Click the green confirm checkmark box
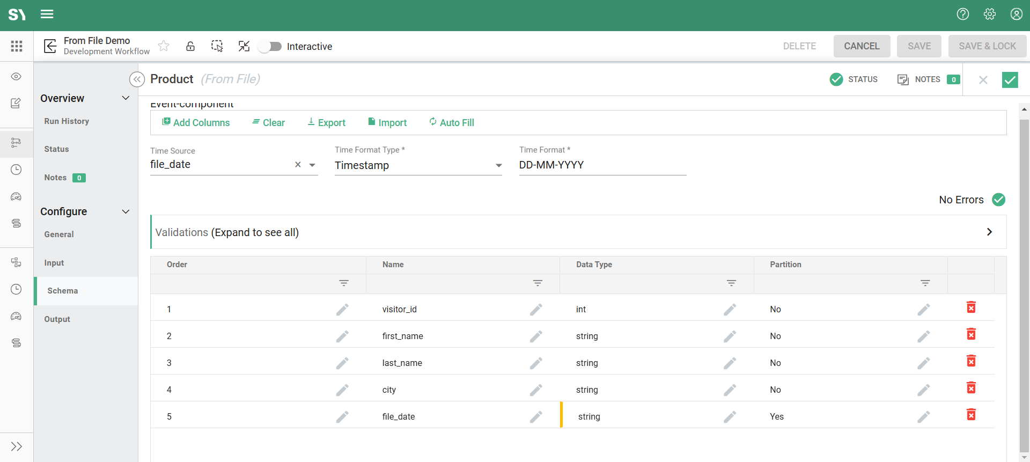 pos(1010,80)
